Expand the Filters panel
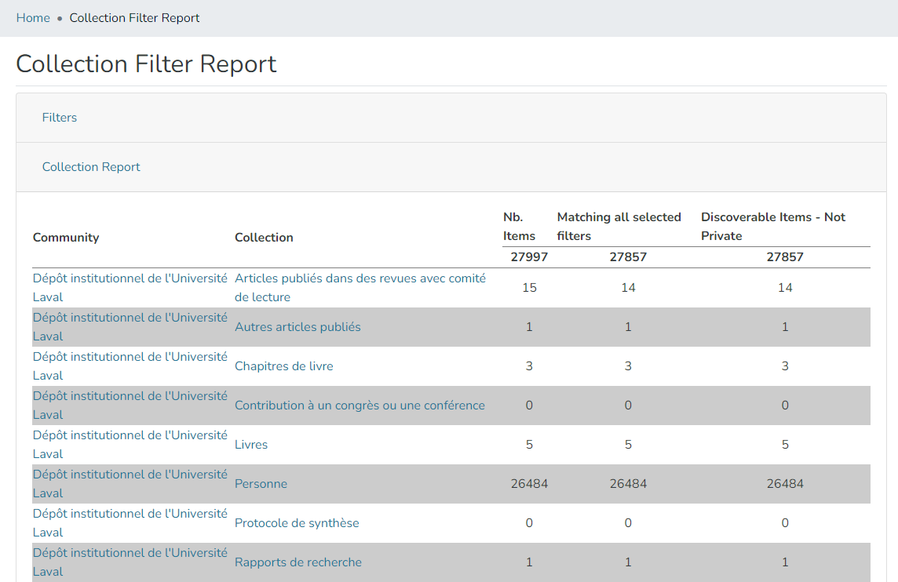The height and width of the screenshot is (582, 898). tap(59, 117)
